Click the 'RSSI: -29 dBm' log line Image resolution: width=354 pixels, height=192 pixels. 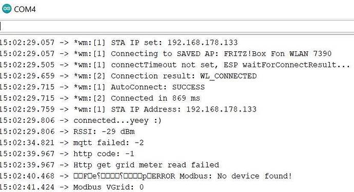pyautogui.click(x=67, y=131)
